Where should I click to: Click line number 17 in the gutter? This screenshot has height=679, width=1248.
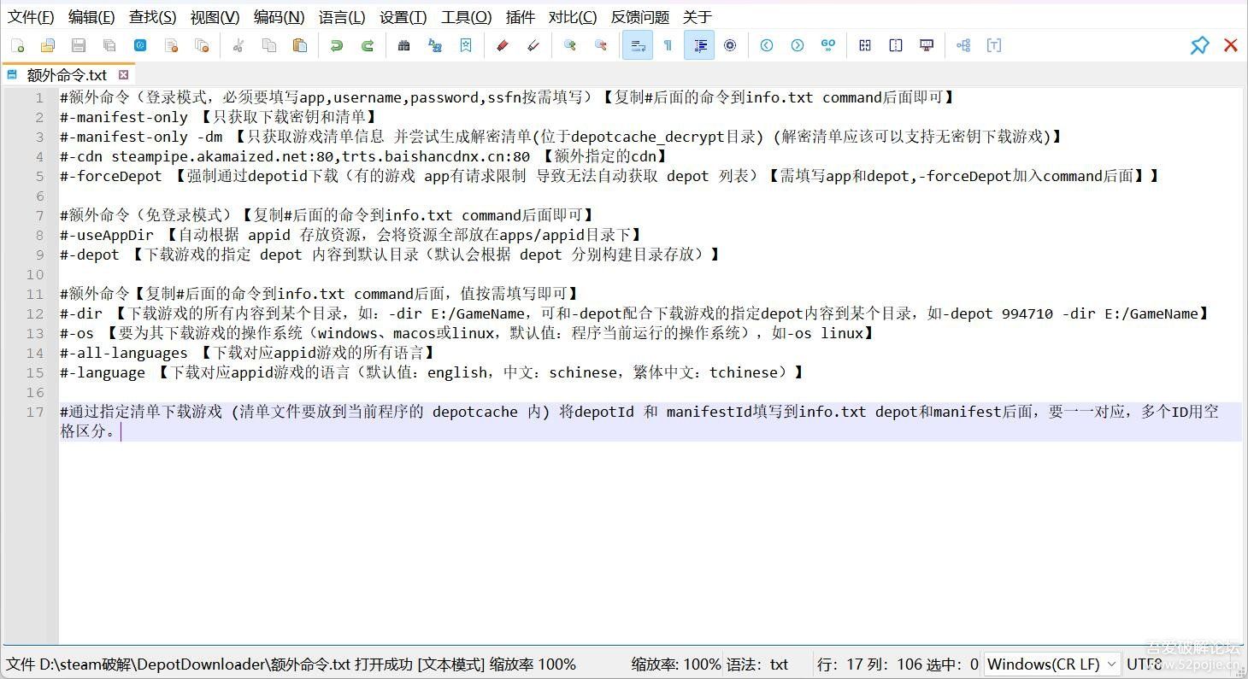[34, 412]
